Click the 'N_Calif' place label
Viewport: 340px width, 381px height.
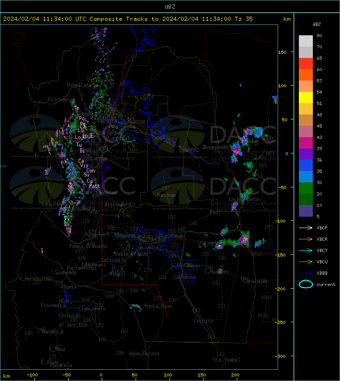pos(144,98)
